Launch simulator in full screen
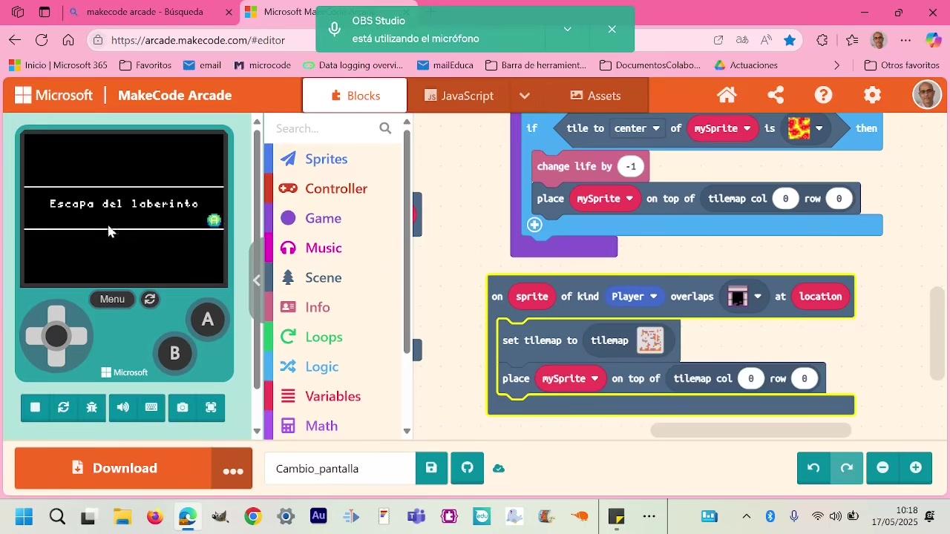The height and width of the screenshot is (534, 950). tap(211, 407)
